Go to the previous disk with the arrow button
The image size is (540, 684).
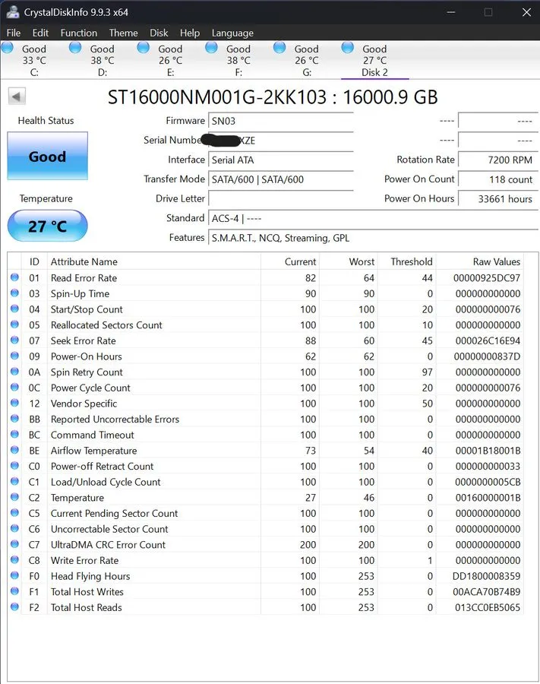17,97
